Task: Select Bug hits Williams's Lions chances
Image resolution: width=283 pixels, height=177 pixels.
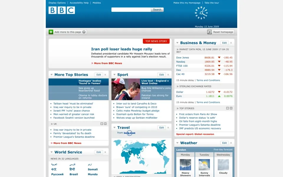Action: [x=156, y=89]
